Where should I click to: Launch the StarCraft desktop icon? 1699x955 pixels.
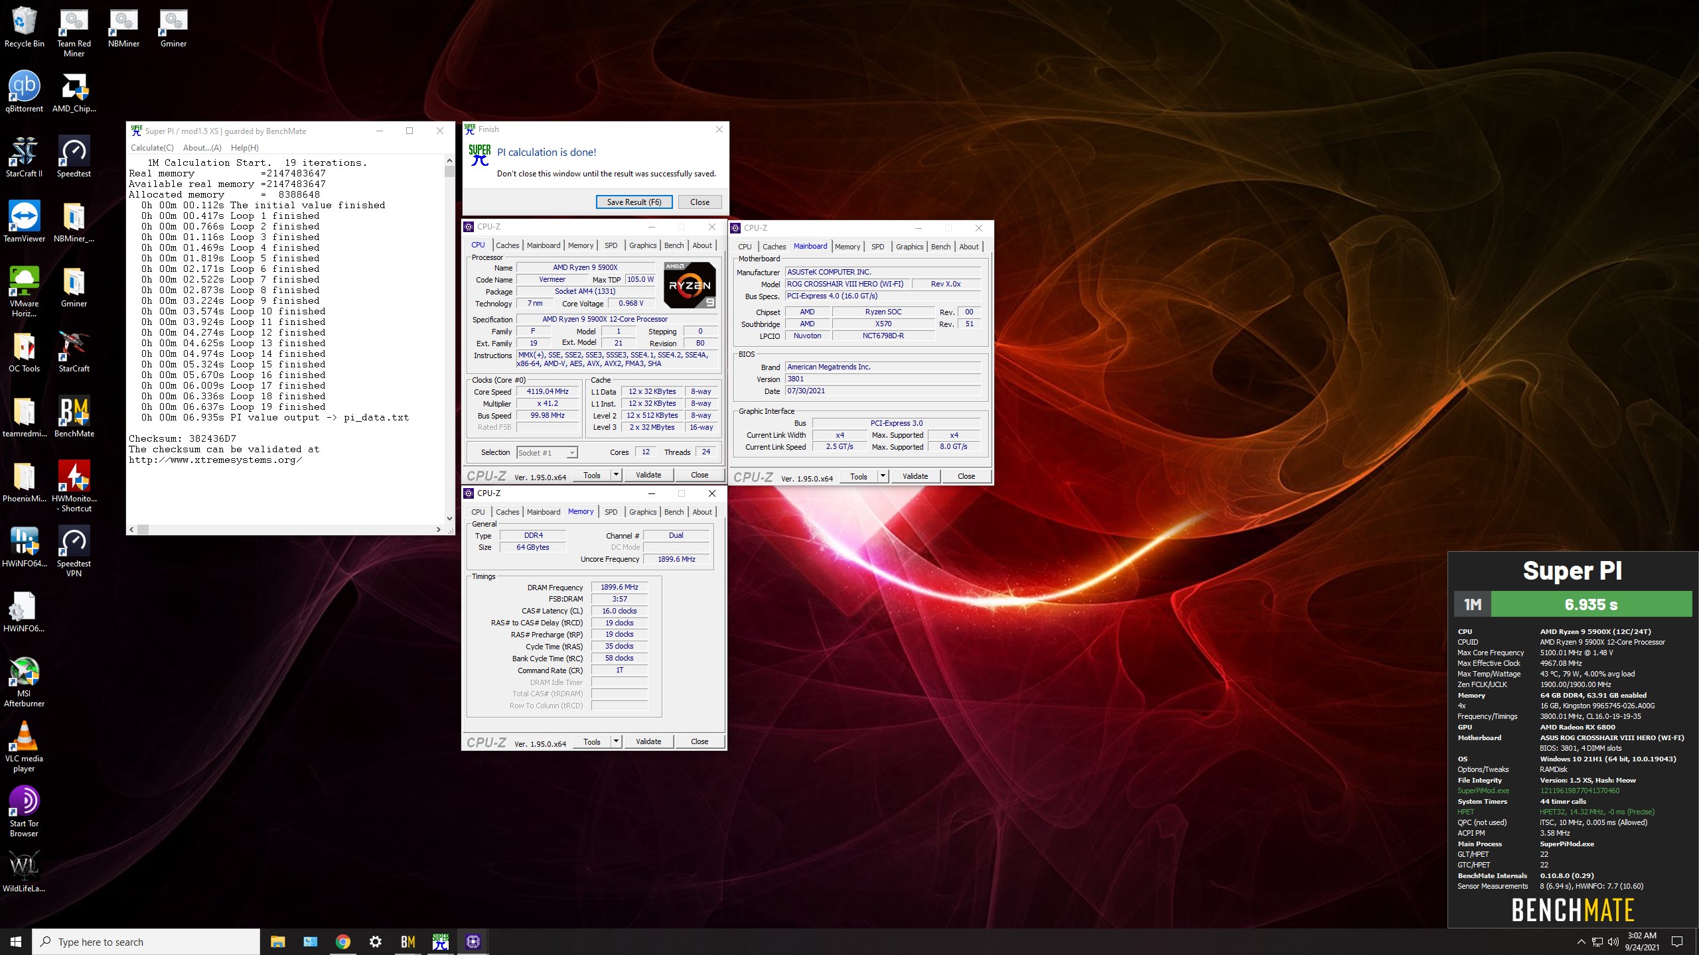point(74,351)
